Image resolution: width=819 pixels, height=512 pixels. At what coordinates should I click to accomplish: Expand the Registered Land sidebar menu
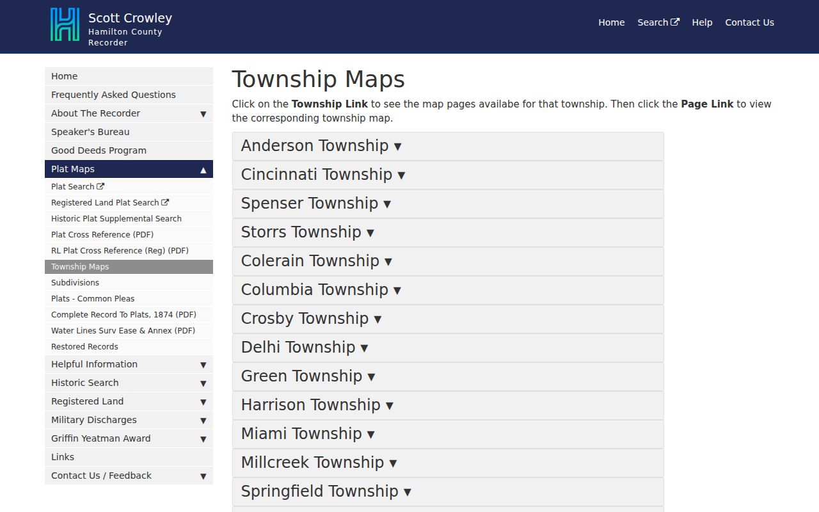click(129, 401)
